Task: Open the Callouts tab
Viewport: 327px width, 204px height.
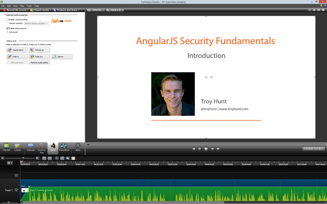Action: 31,147
